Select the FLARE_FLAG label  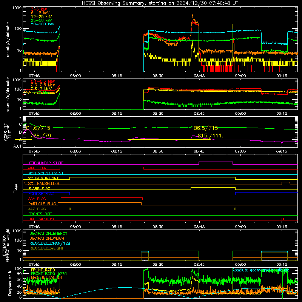coord(39,188)
